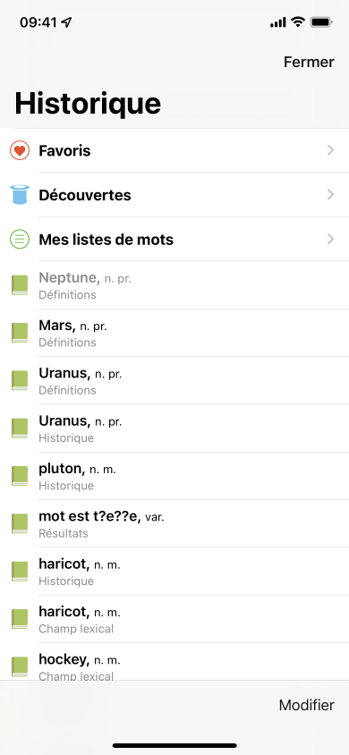Tap the book icon next to mot est t?e??e

coord(20,523)
